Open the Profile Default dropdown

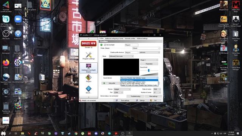coord(146,48)
